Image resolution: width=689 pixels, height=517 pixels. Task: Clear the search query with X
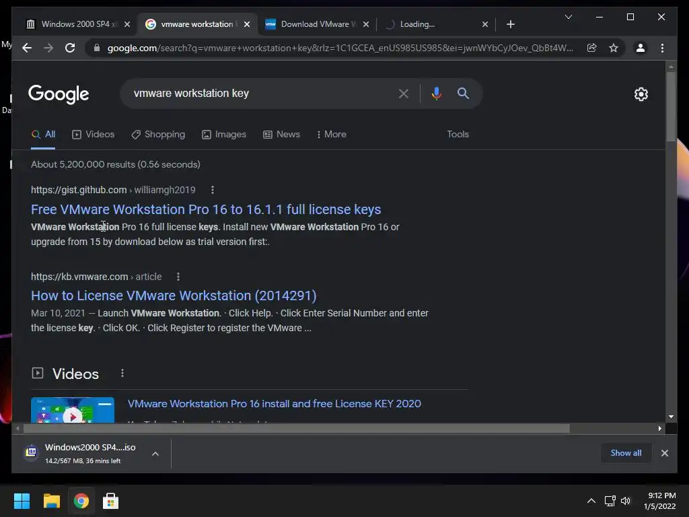404,93
